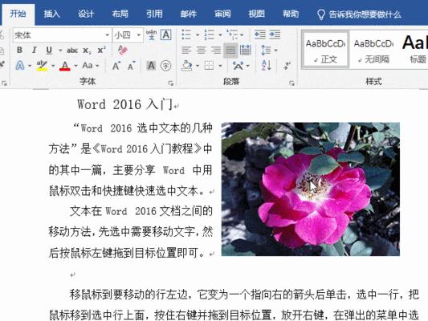Toggle superscript formatting
This screenshot has width=428, height=321.
101,51
